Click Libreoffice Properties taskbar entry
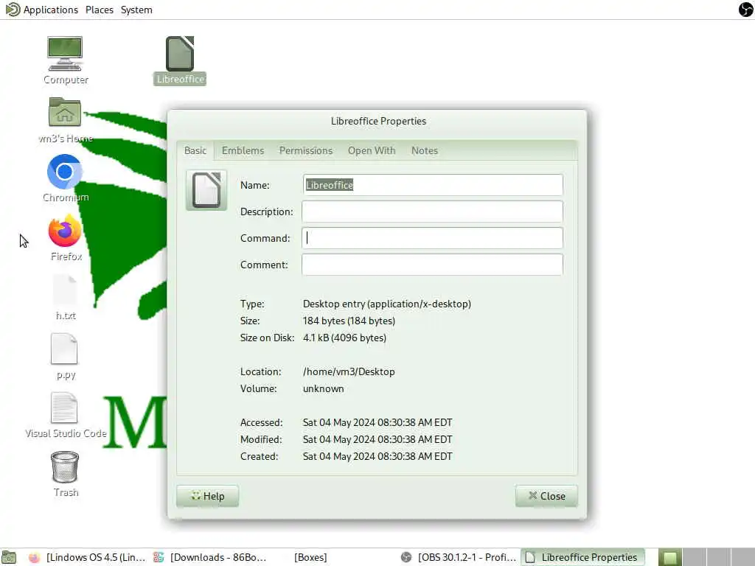The width and height of the screenshot is (755, 566). [x=582, y=557]
